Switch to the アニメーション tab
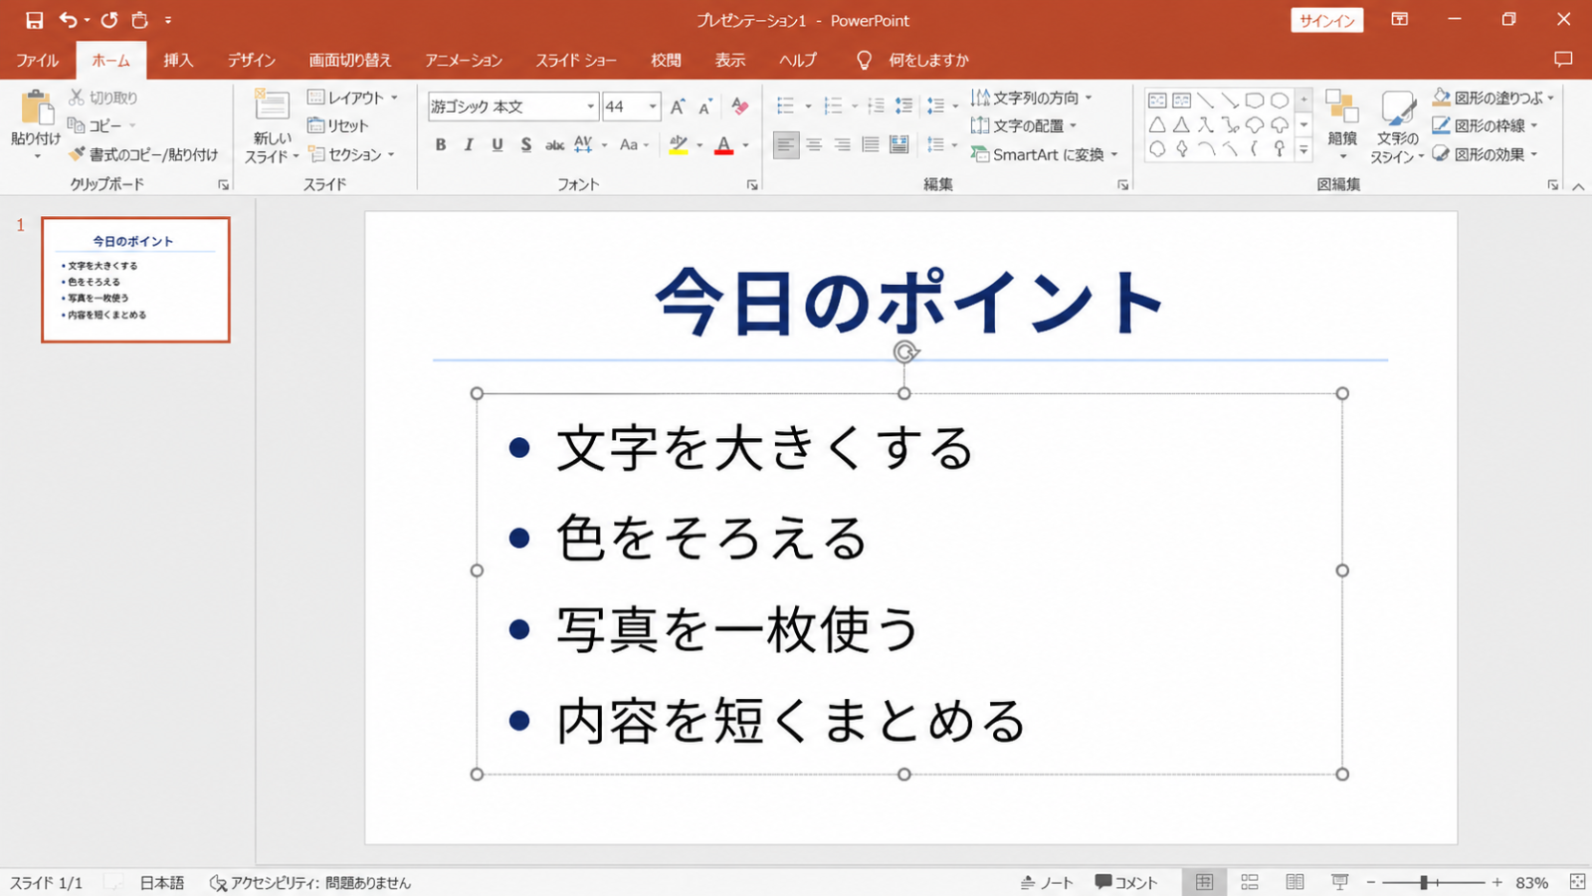 (464, 60)
